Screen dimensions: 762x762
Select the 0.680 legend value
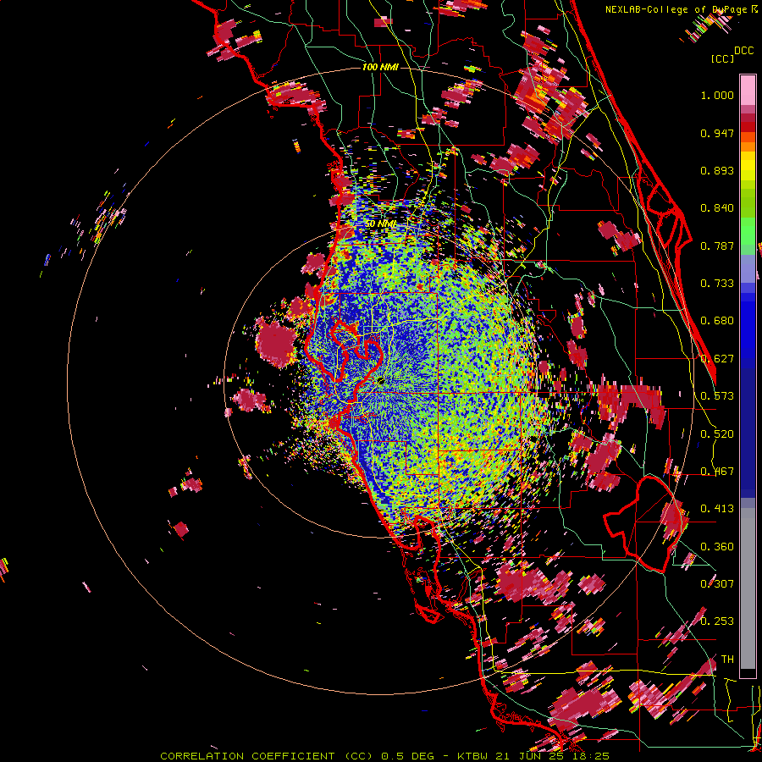click(x=717, y=321)
